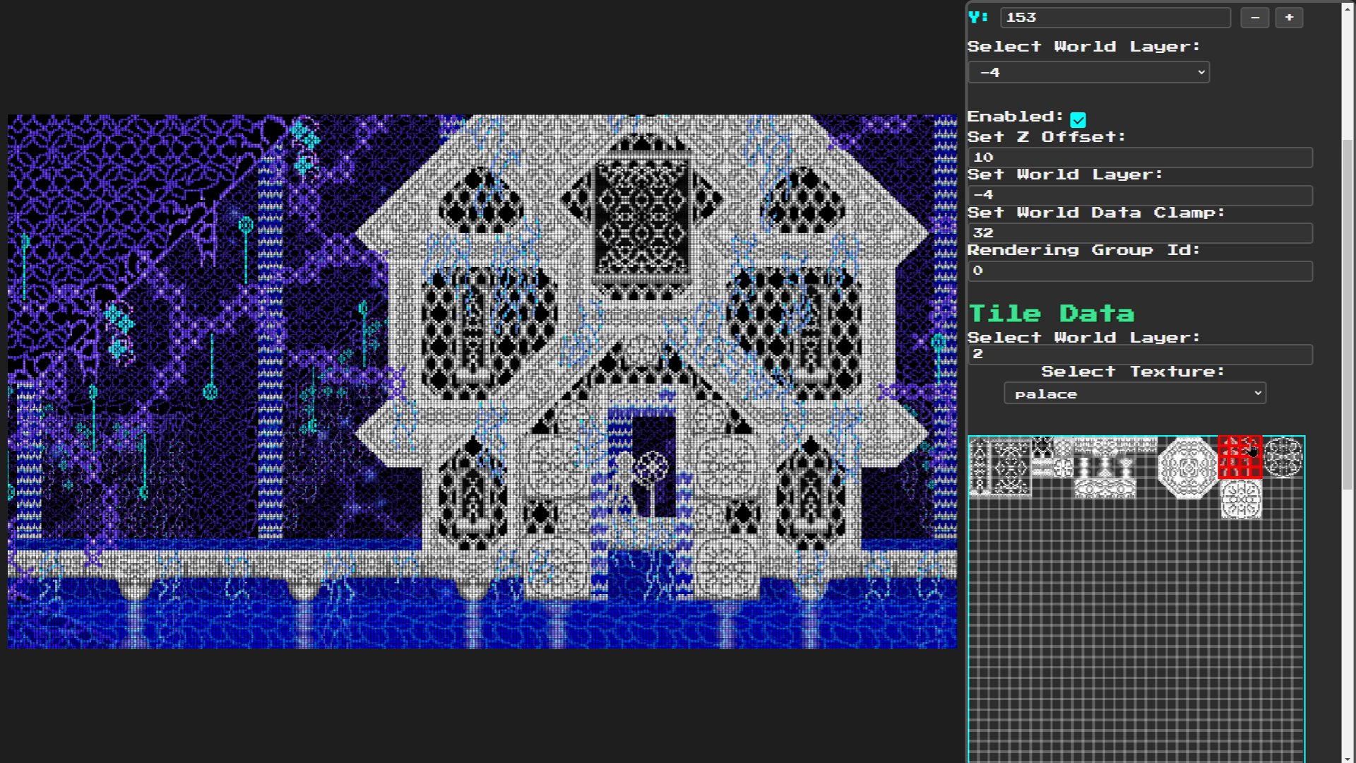Decrease Y value with the minus button

[x=1254, y=18]
